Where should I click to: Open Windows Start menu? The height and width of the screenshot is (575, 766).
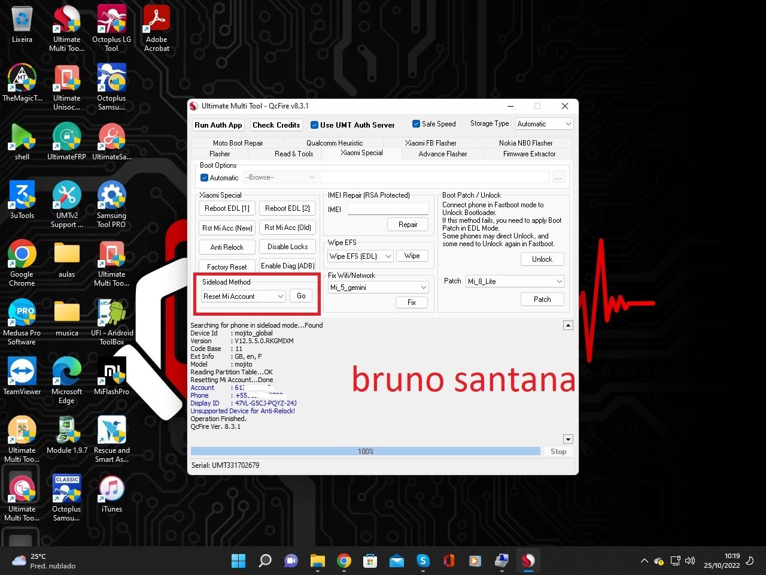click(238, 561)
